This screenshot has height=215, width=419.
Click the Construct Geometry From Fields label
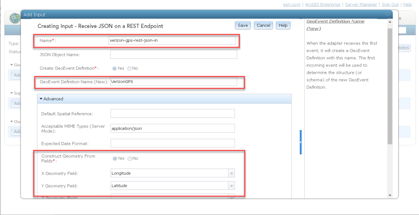68,158
